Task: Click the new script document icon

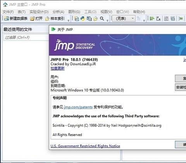Action: coord(77,19)
